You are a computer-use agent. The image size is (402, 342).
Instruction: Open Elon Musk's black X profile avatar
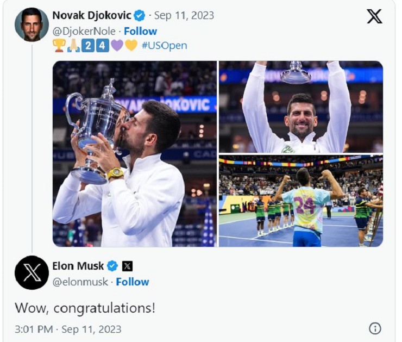pyautogui.click(x=32, y=272)
